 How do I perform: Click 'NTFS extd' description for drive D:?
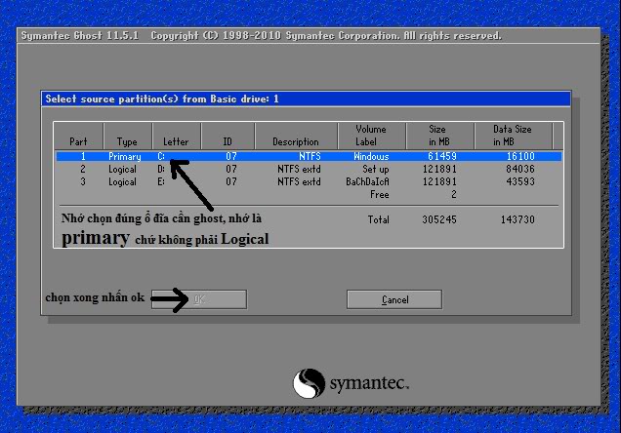(299, 170)
